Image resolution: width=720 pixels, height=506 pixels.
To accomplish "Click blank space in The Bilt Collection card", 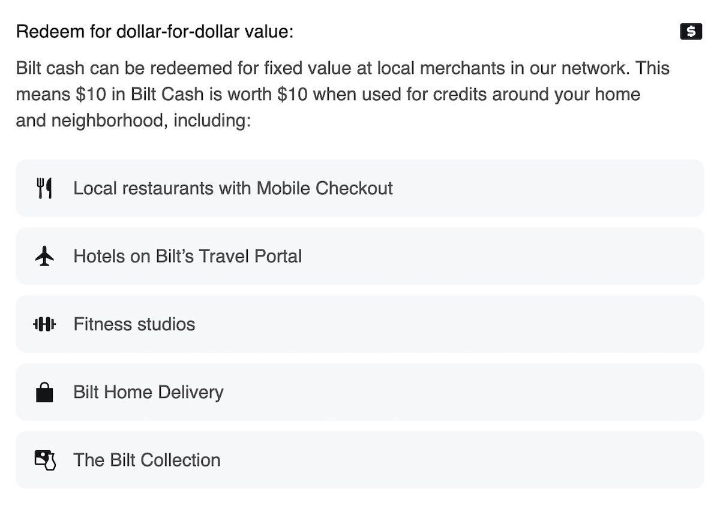I will click(x=468, y=460).
